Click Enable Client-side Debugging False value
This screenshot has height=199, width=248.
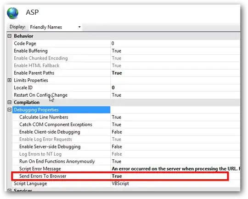(117, 132)
